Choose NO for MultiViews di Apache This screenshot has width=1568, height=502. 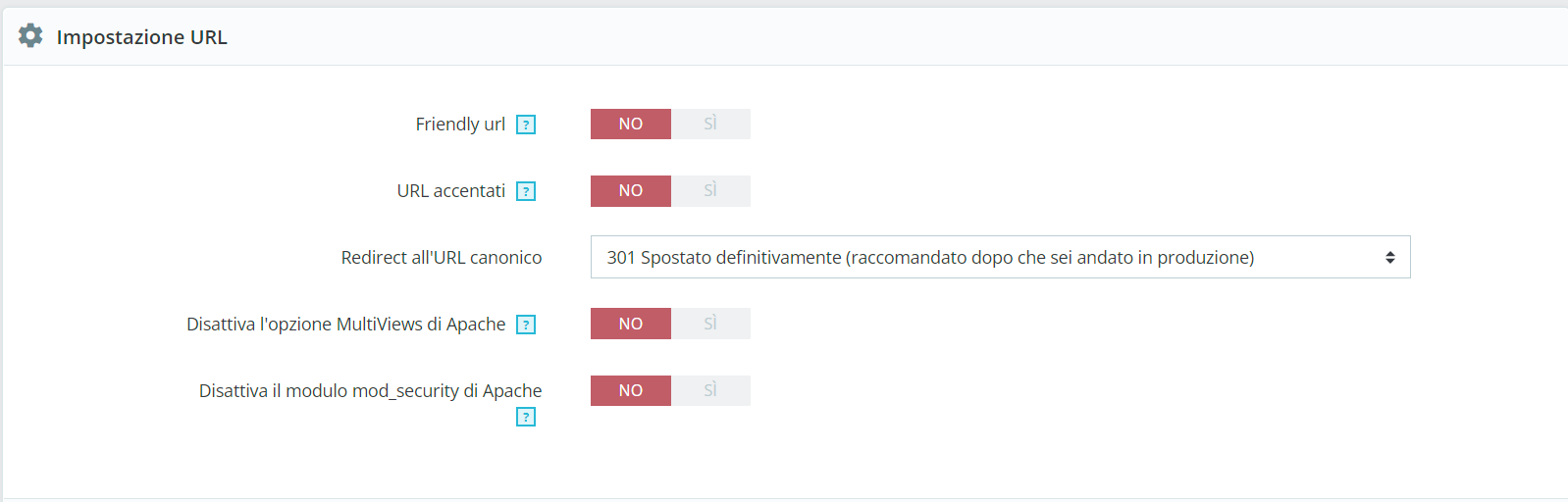tap(630, 324)
